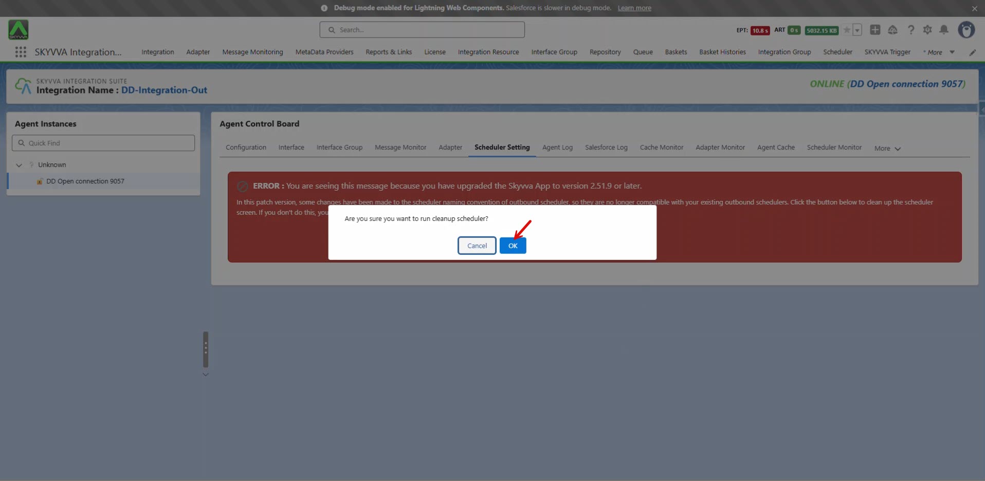This screenshot has height=481, width=985.
Task: Switch to the Agent Log tab
Action: coord(557,147)
